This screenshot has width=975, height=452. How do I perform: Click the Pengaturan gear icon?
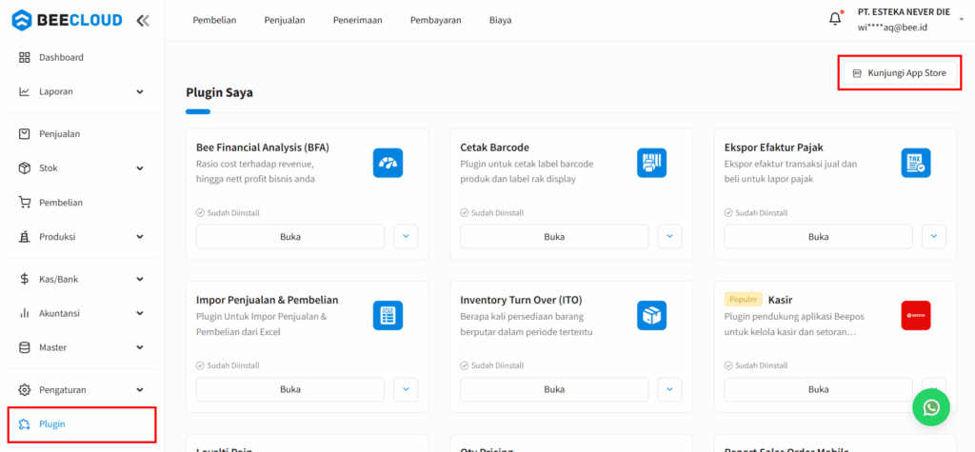[x=24, y=390]
